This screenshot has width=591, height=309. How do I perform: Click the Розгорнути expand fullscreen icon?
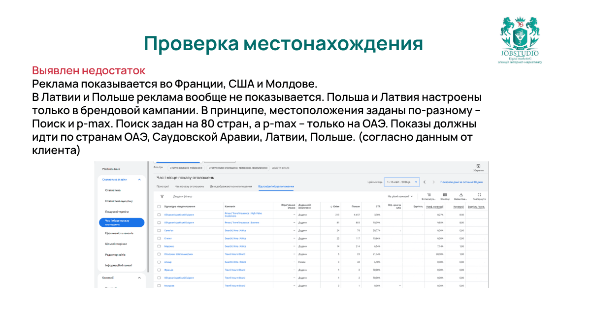[479, 195]
